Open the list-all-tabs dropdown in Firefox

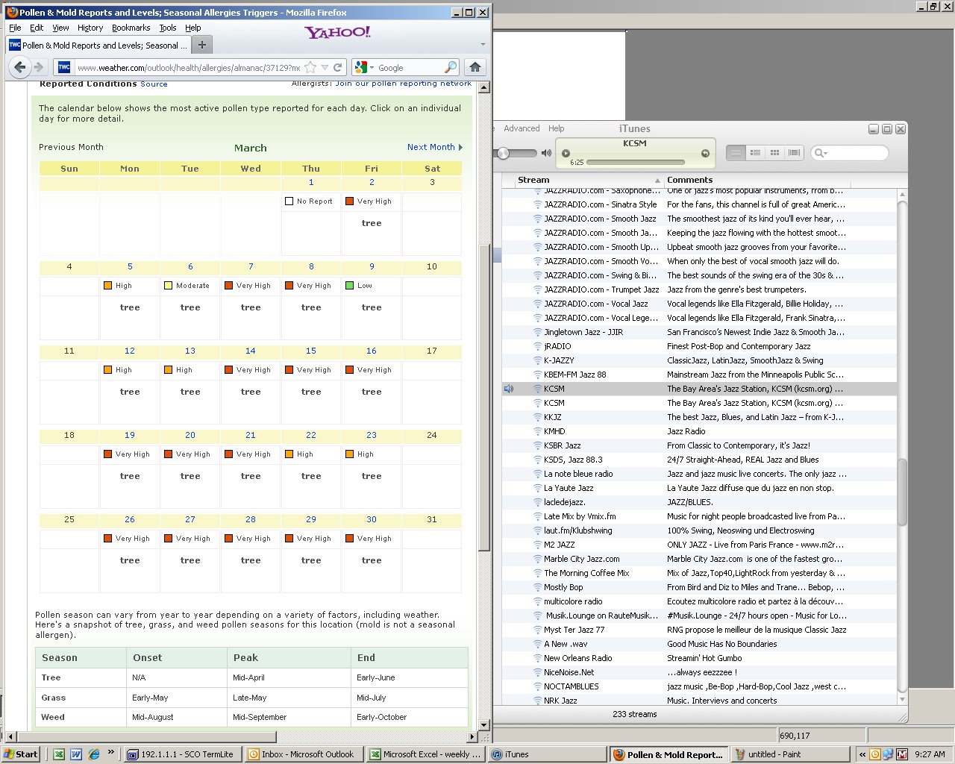click(483, 45)
